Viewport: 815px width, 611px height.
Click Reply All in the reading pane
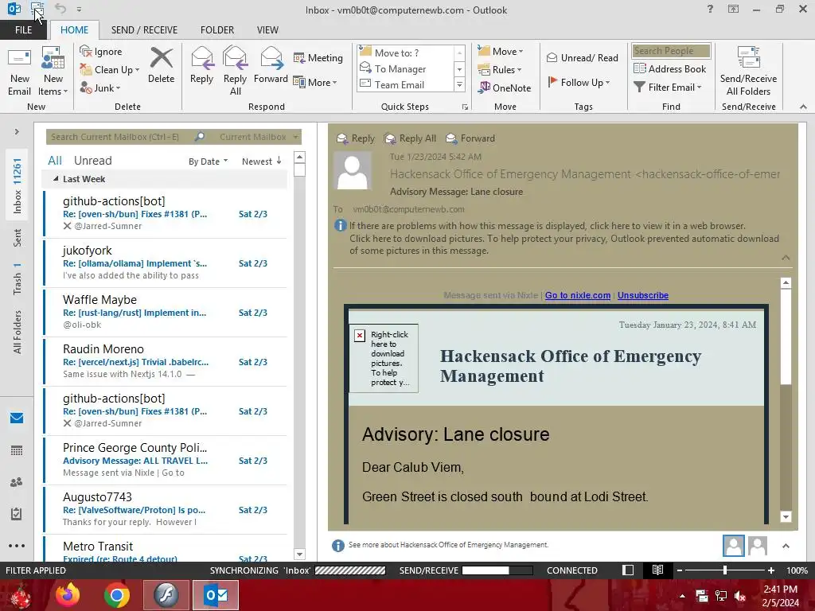410,138
